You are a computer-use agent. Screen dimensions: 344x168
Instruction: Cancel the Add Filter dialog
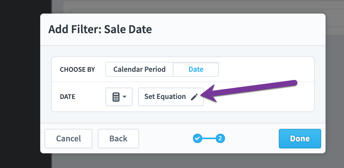coord(68,139)
